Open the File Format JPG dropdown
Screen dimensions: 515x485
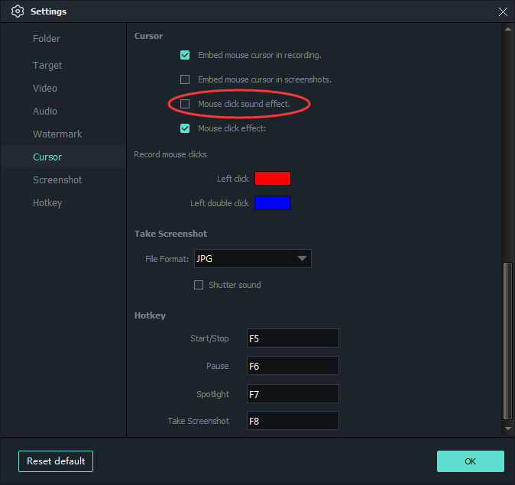click(252, 259)
